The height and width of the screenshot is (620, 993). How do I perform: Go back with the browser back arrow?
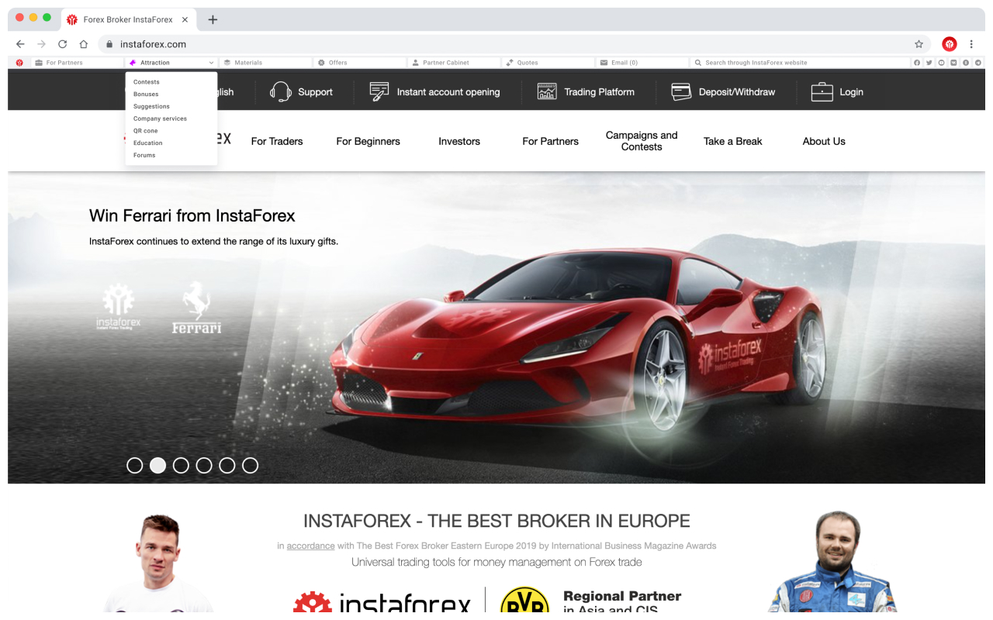[20, 44]
